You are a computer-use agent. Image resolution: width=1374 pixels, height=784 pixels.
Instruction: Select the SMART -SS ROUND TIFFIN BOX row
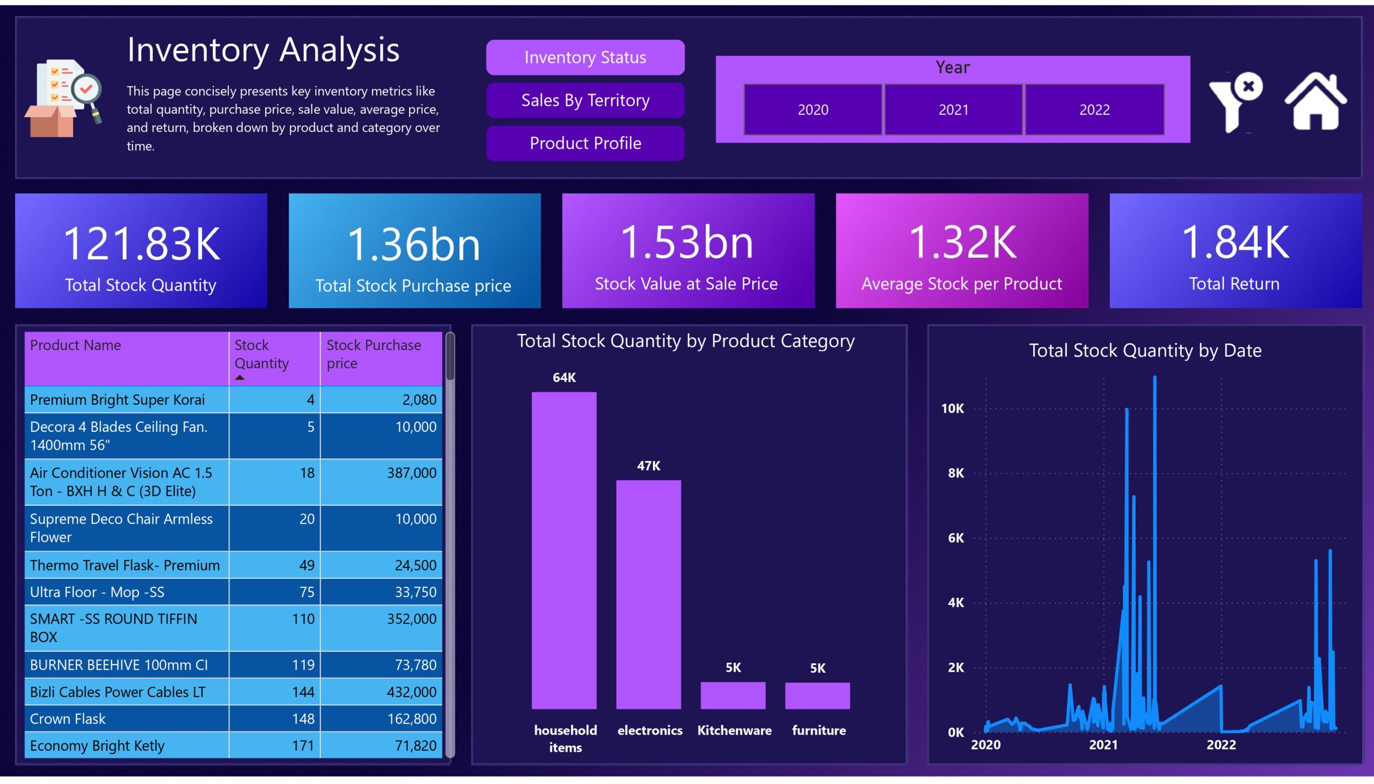coord(233,628)
